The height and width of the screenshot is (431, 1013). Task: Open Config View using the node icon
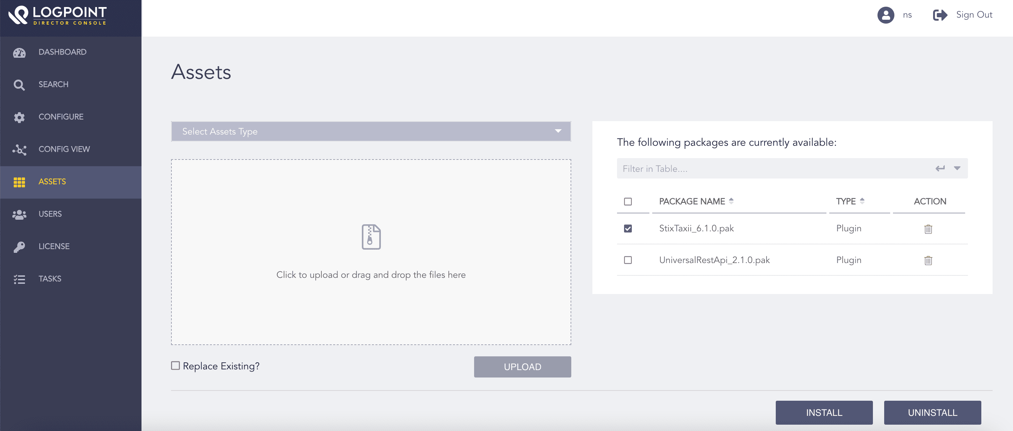point(19,149)
